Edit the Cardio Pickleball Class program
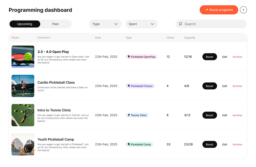Image resolution: width=256 pixels, height=167 pixels. click(x=225, y=86)
